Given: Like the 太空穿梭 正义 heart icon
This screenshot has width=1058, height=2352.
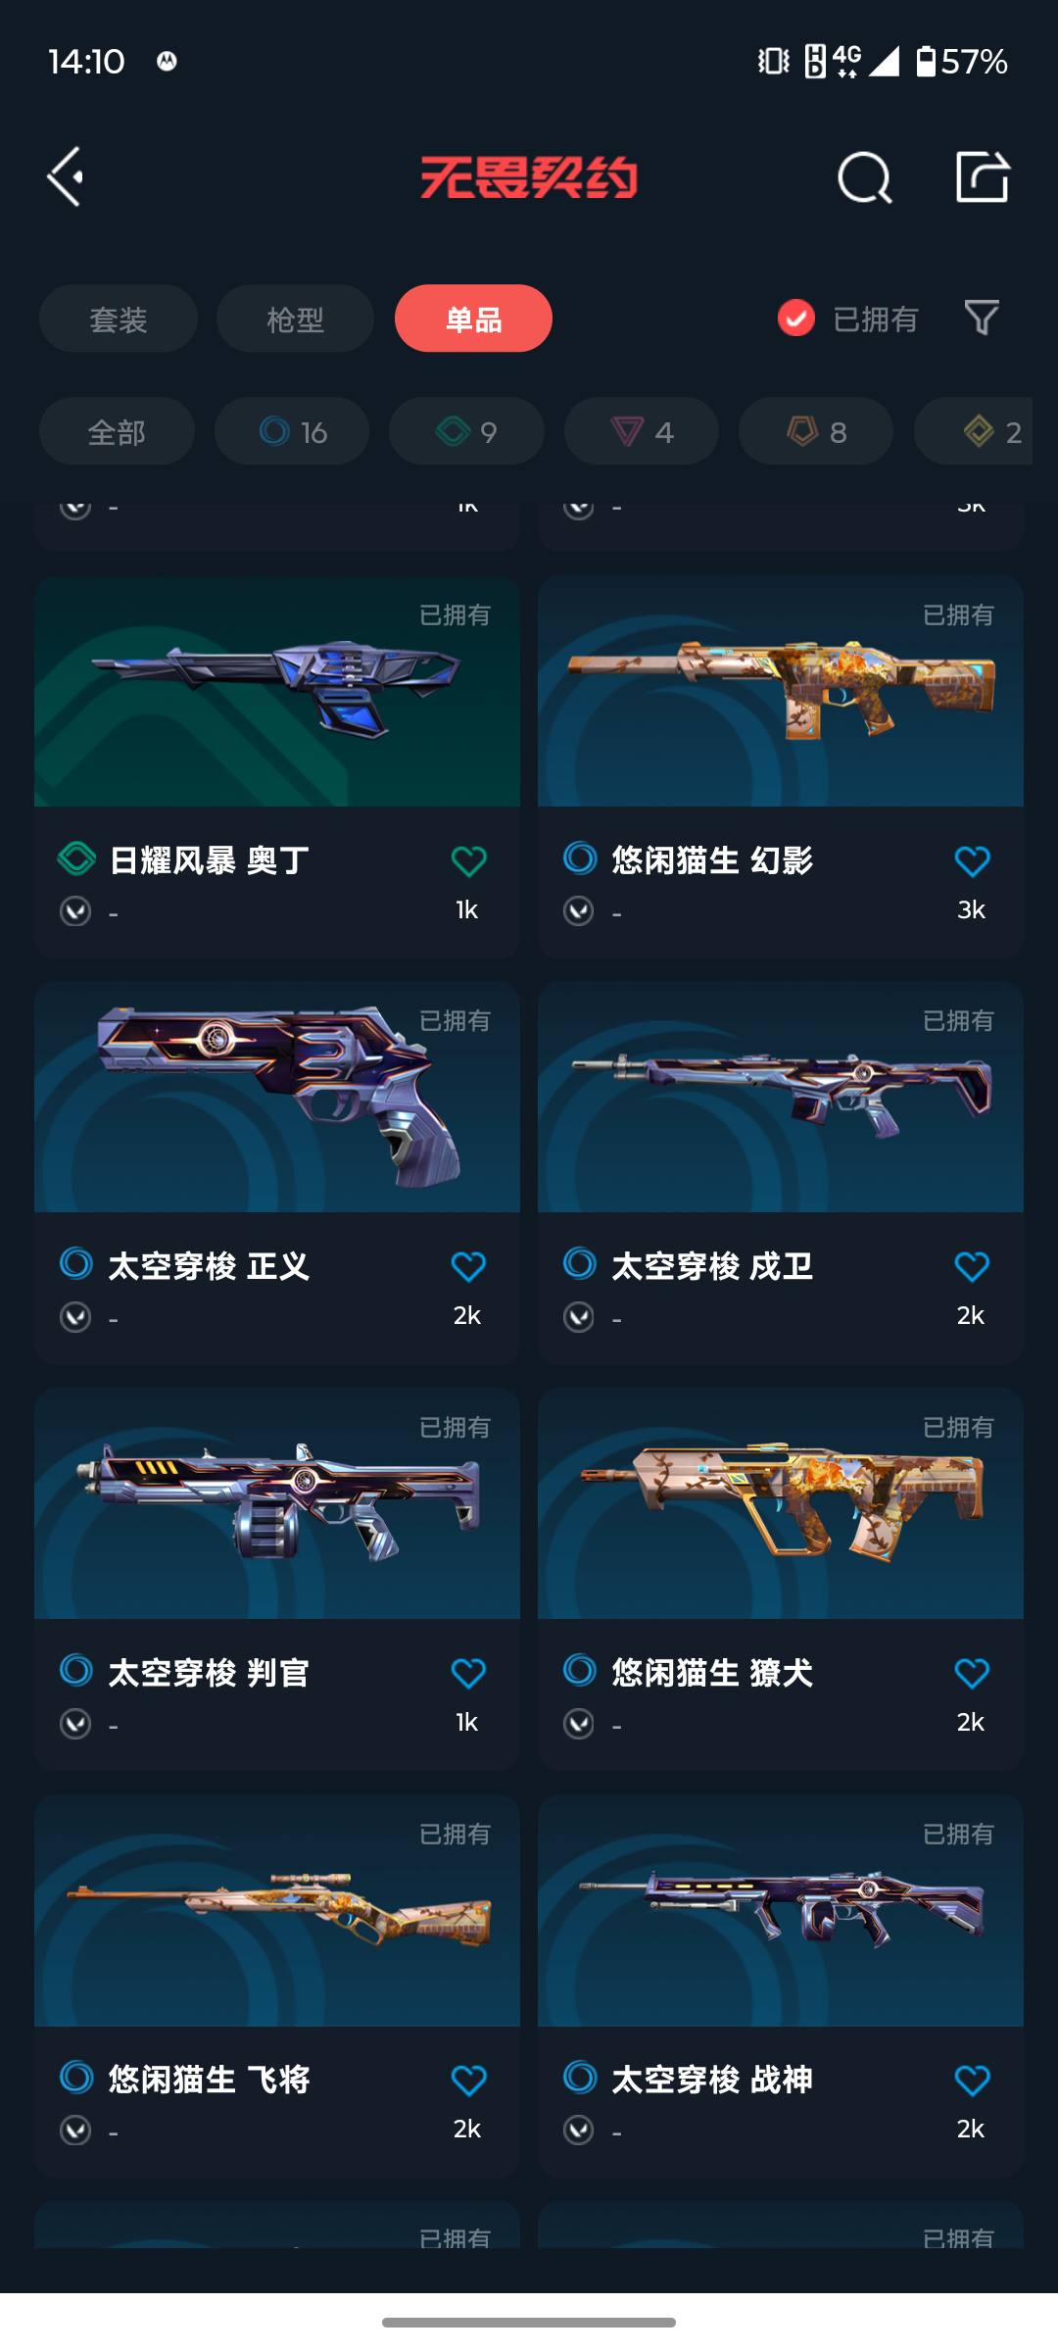Looking at the screenshot, I should pyautogui.click(x=468, y=1267).
